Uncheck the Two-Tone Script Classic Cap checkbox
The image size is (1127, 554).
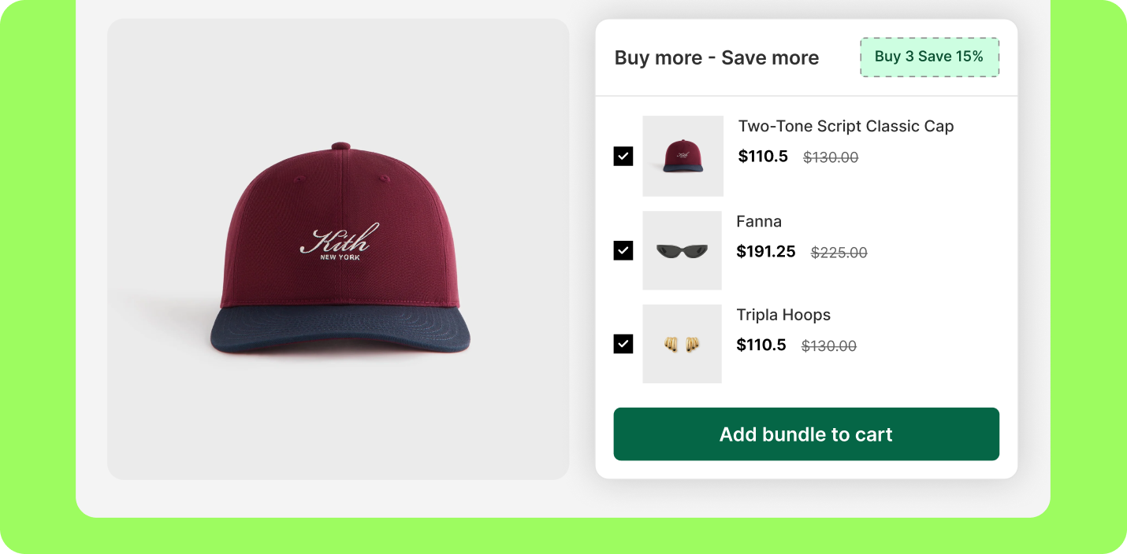click(x=623, y=156)
